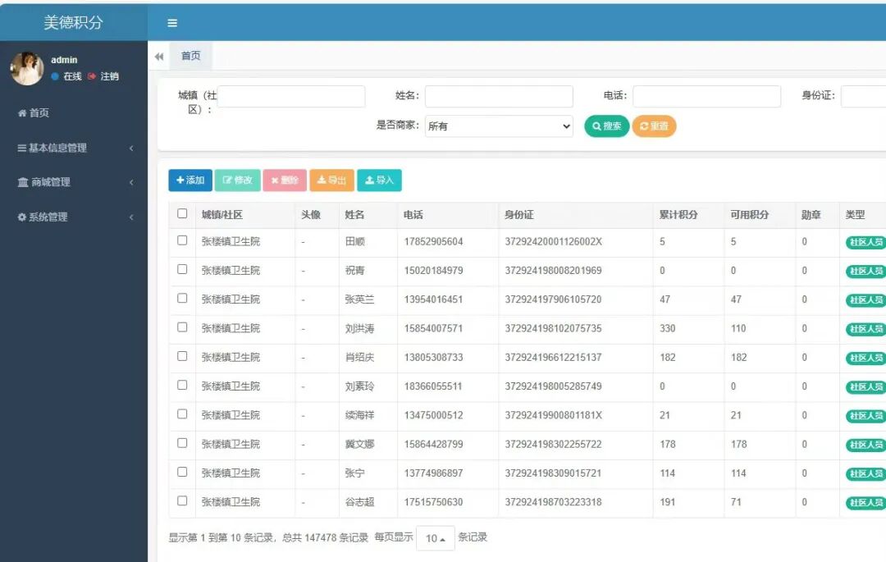This screenshot has height=562, width=886.
Task: Click the hamburger menu icon in top bar
Action: [171, 22]
